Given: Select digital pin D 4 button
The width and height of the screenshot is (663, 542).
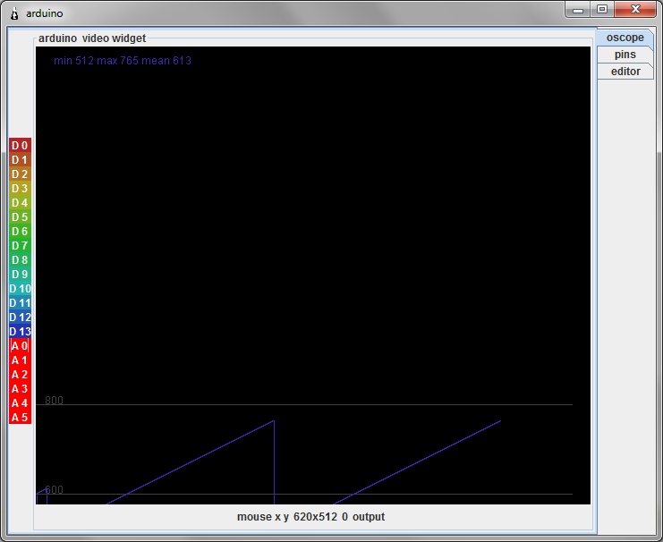Looking at the screenshot, I should [x=20, y=203].
